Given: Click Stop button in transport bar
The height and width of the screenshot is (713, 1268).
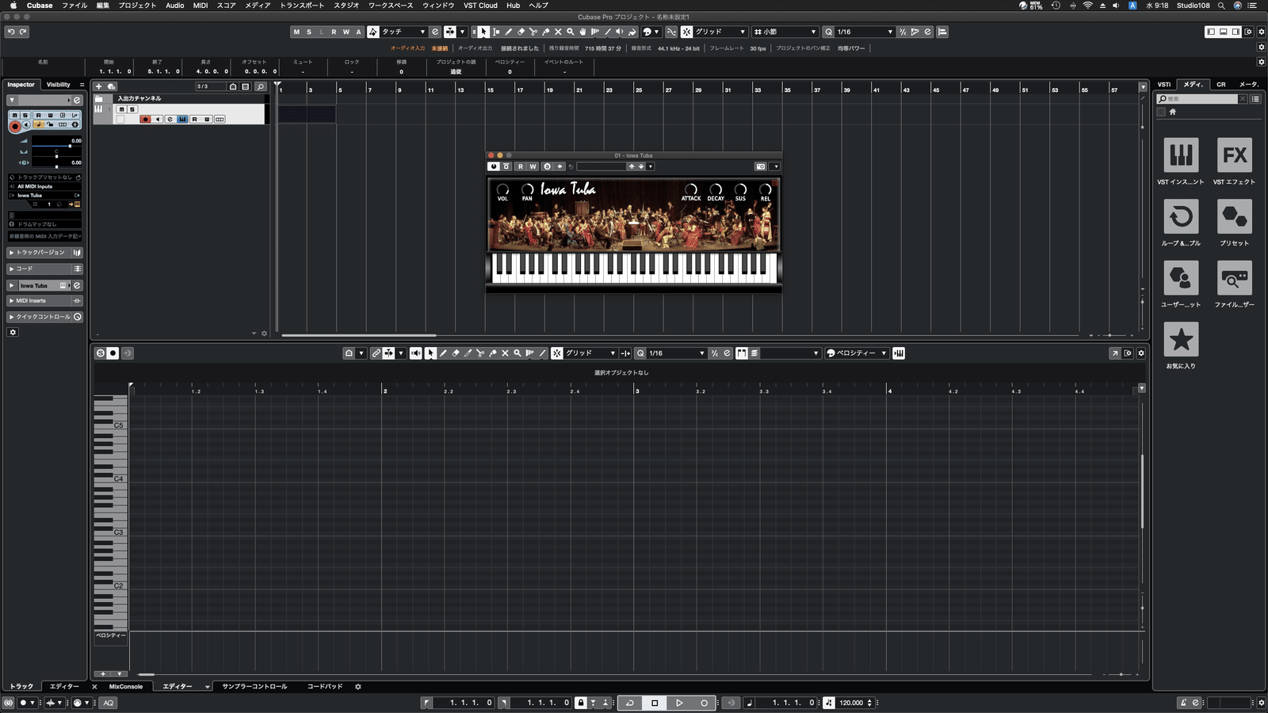Looking at the screenshot, I should coord(655,703).
